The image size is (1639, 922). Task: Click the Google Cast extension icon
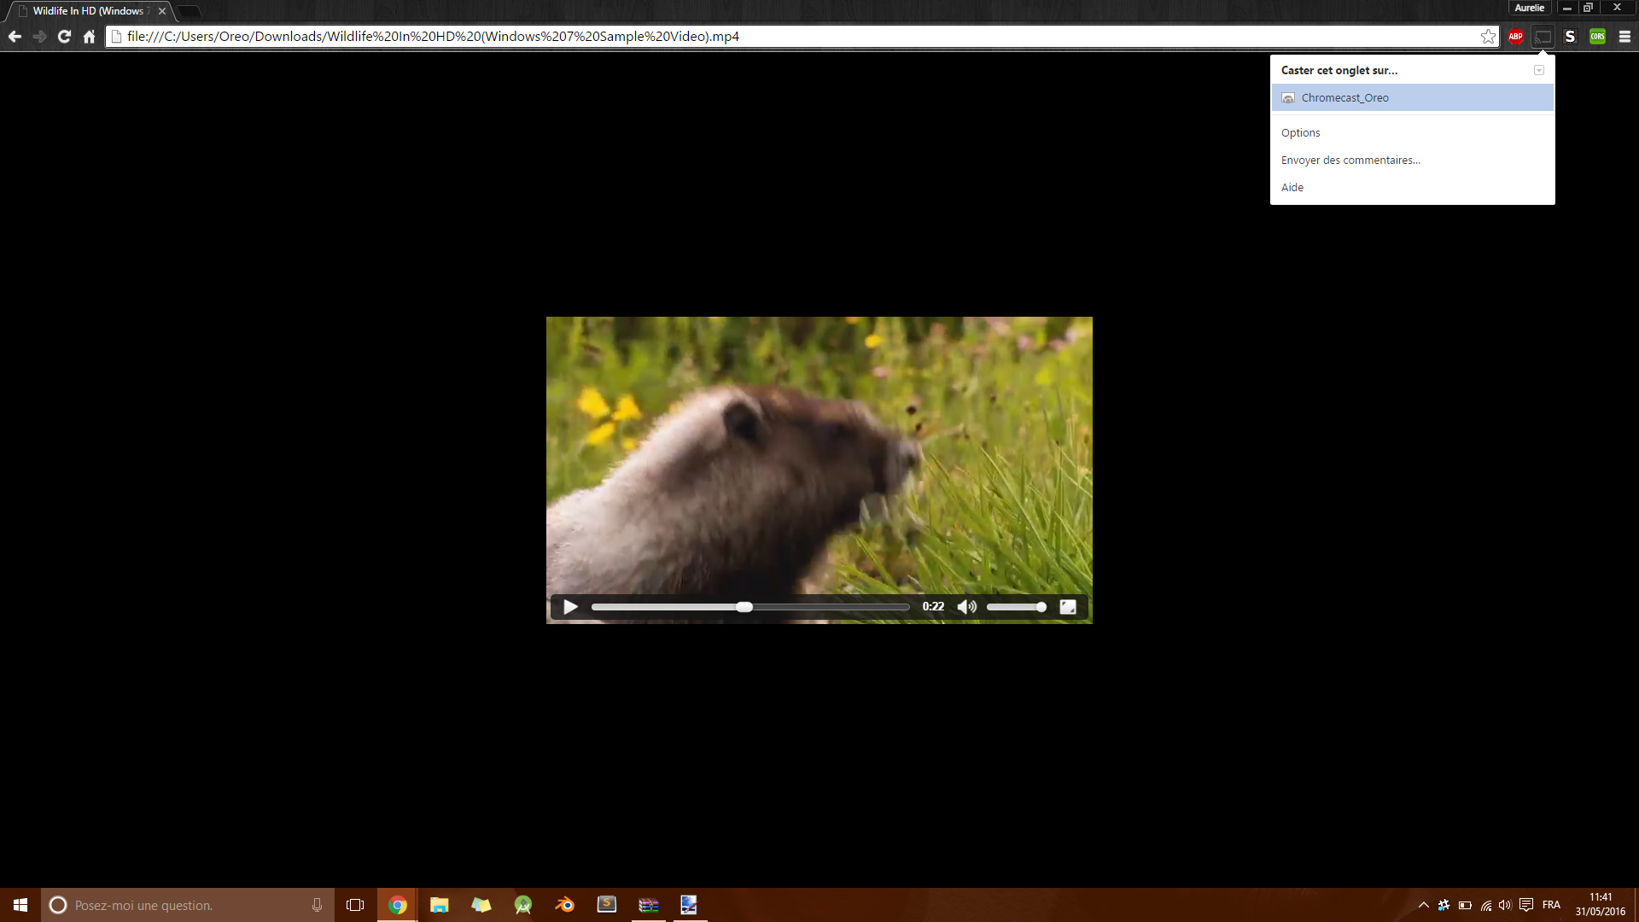click(1543, 37)
